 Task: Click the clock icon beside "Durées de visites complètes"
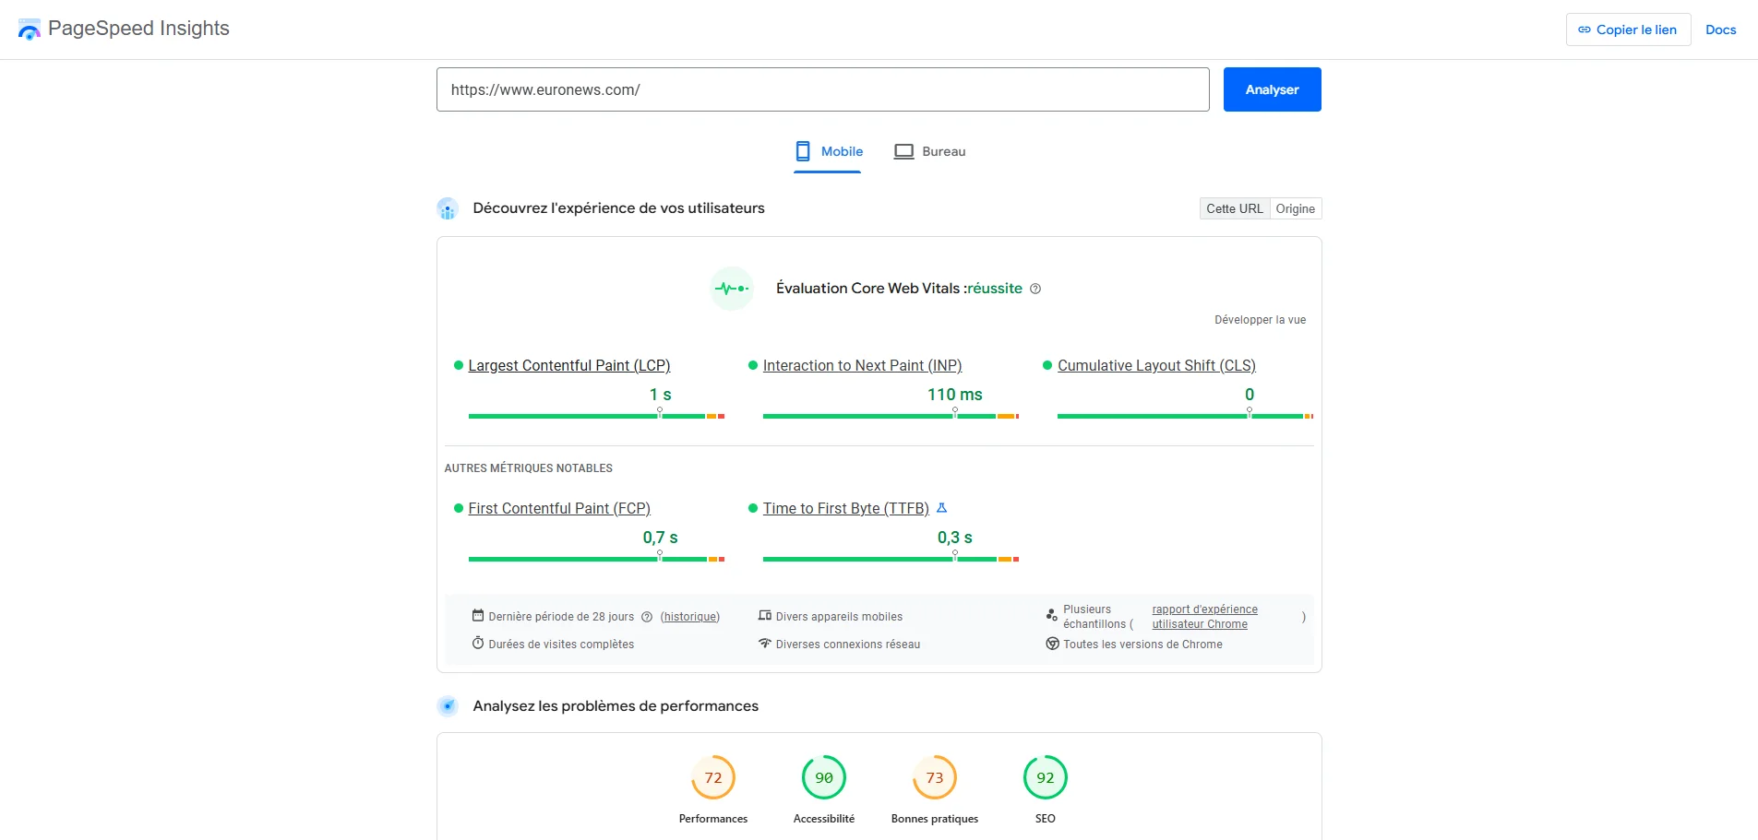click(x=477, y=643)
